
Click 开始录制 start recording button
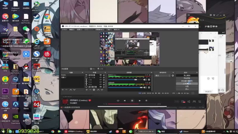tap(187, 78)
